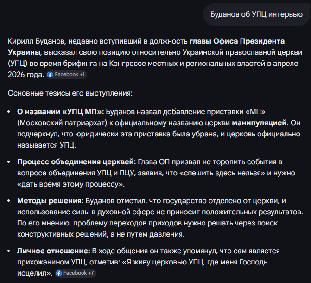Click the heading "Личное отношение:"

(x=53, y=251)
